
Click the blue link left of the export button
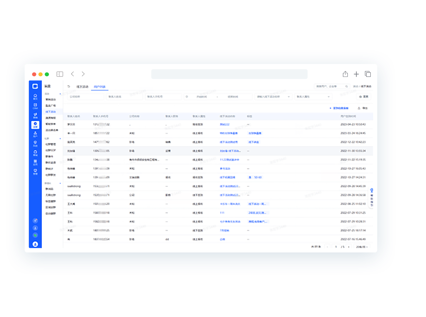339,108
